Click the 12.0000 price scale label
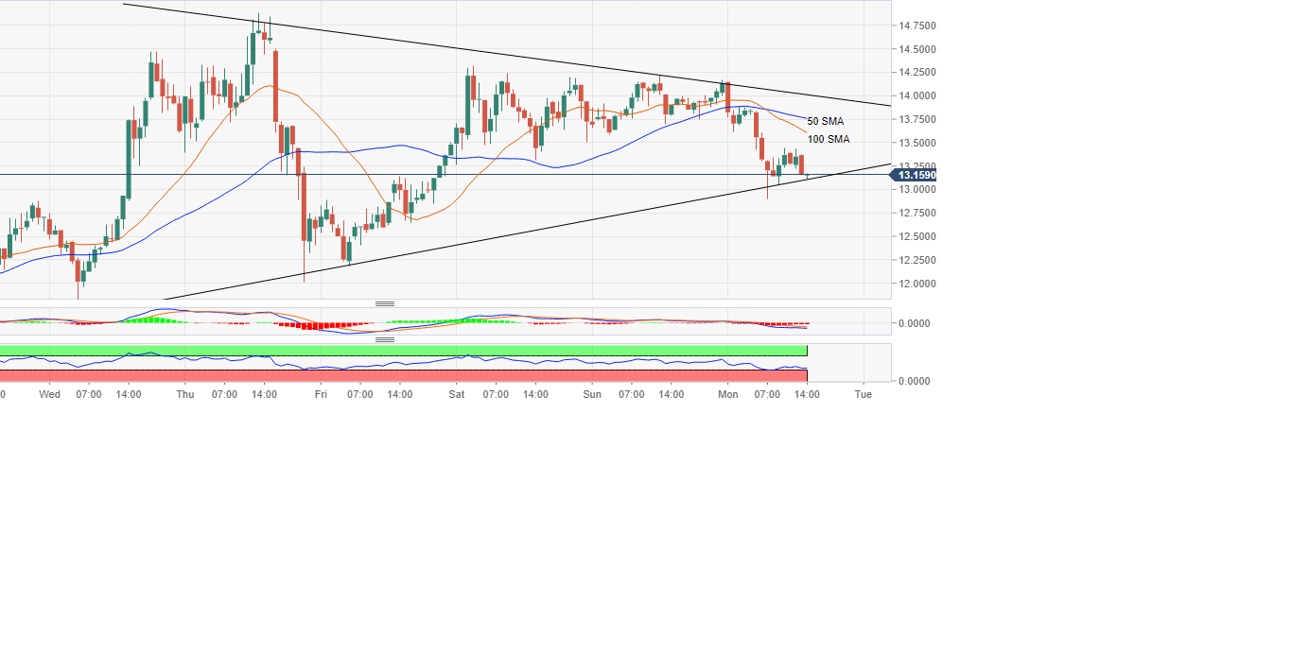This screenshot has width=1292, height=672. coord(917,284)
